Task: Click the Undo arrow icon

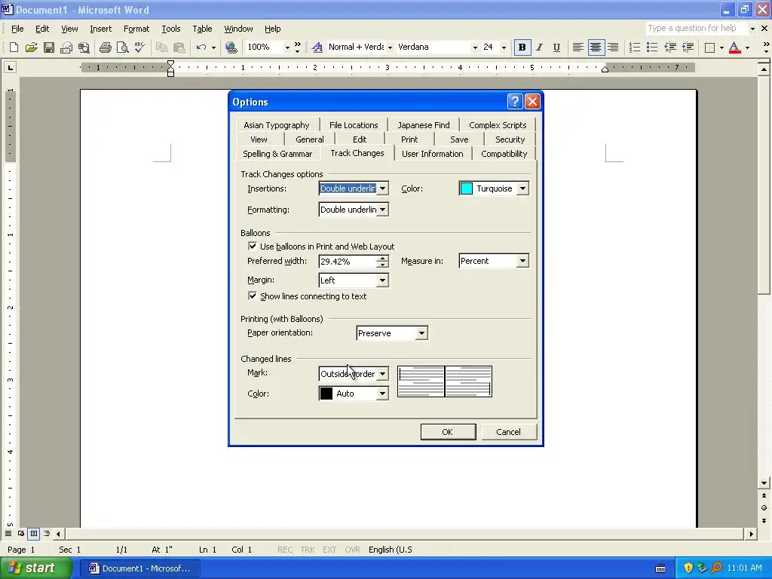Action: [x=201, y=47]
